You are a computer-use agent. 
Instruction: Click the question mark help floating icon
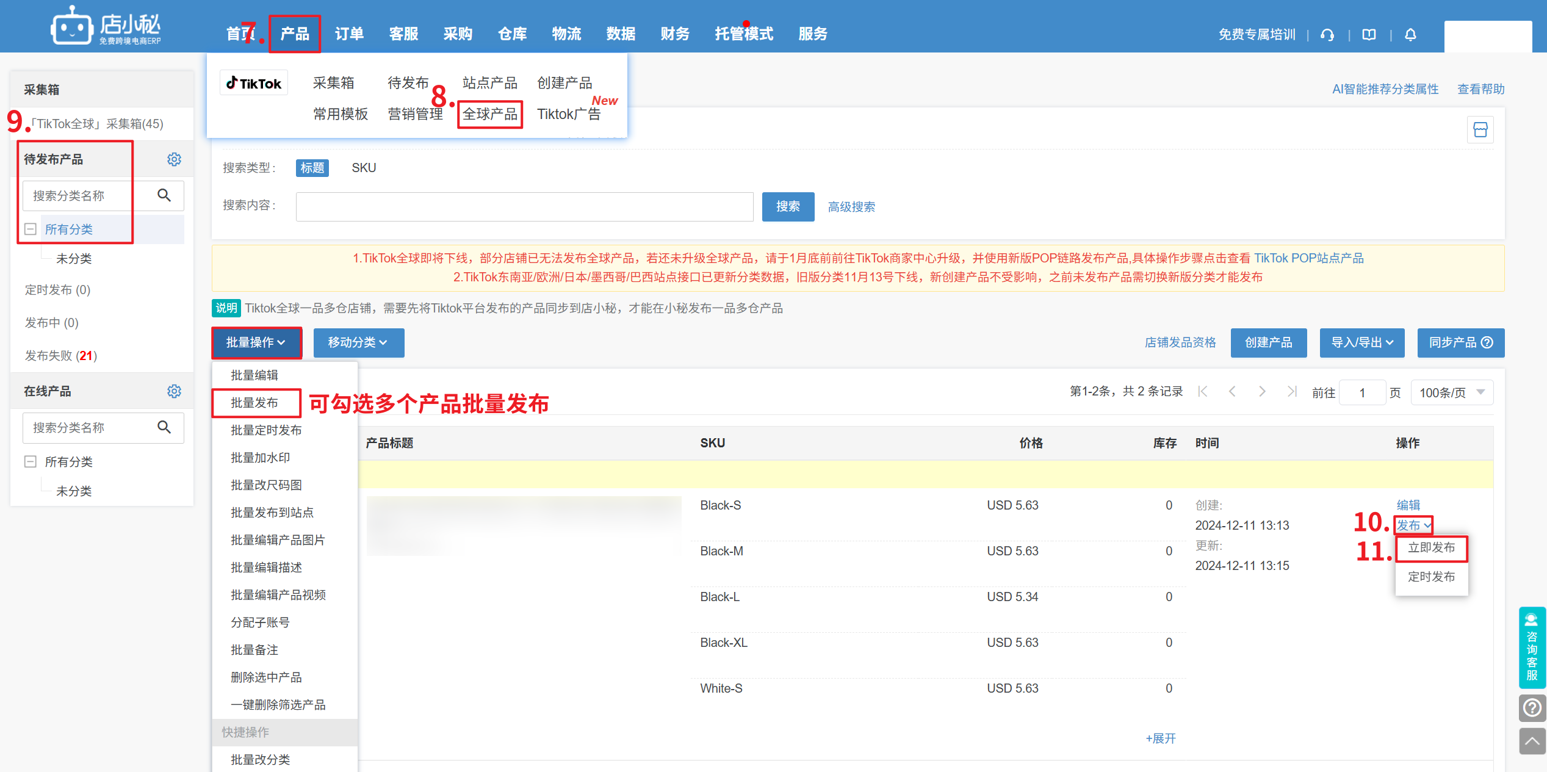(x=1532, y=708)
